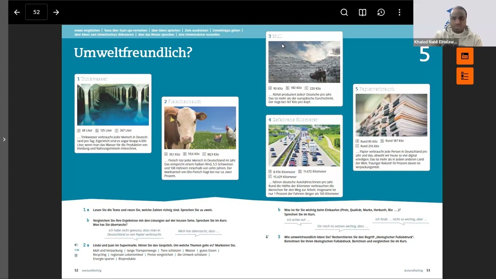This screenshot has width=496, height=279.
Task: Click topic 'Müll und Verpackung'
Action: [107, 250]
